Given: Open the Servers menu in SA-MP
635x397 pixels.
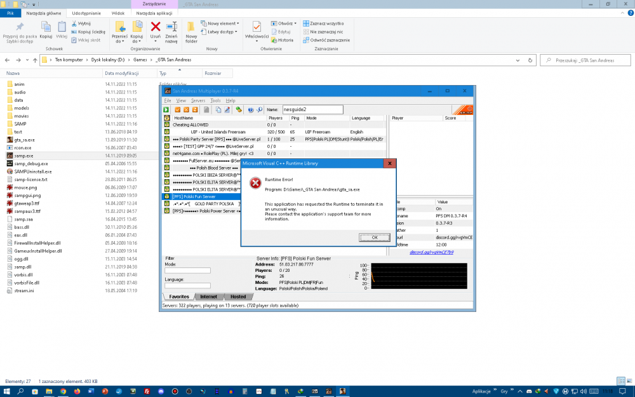Looking at the screenshot, I should pos(197,100).
